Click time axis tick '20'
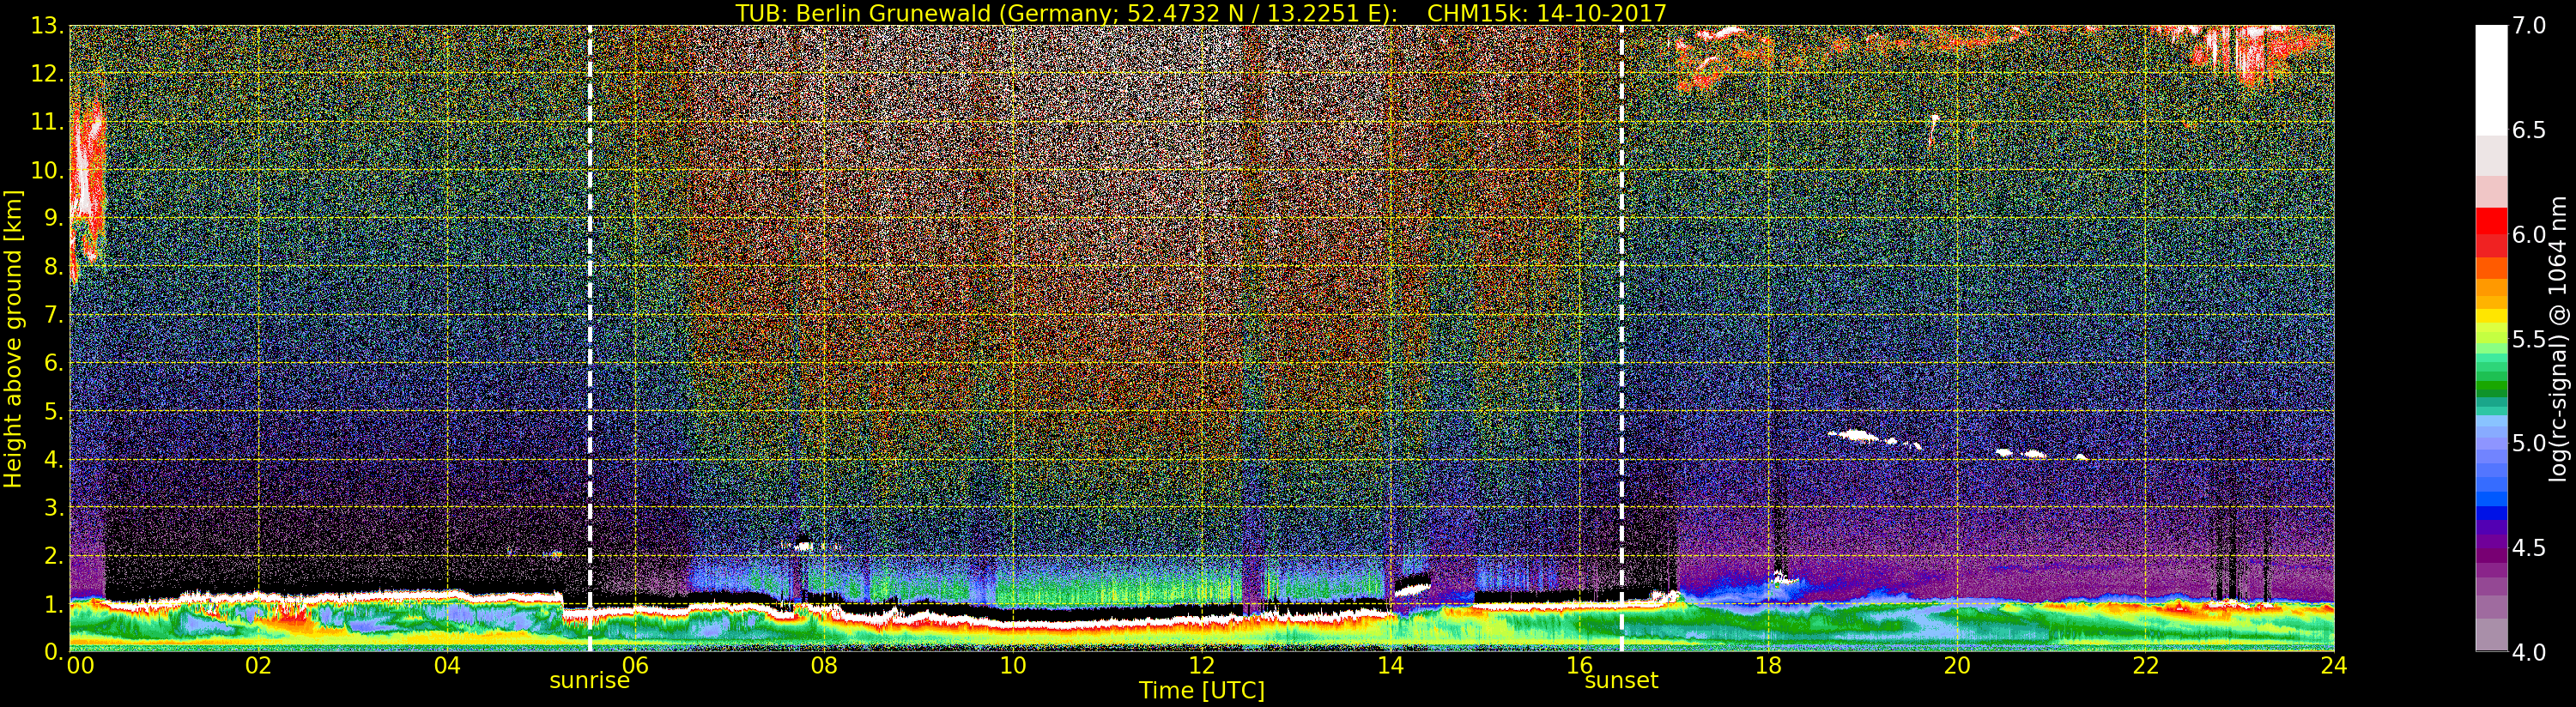 pos(1957,665)
